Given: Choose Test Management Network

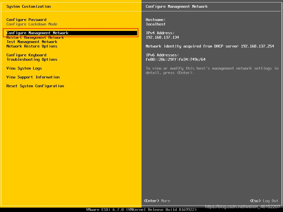Looking at the screenshot, I should point(32,42).
